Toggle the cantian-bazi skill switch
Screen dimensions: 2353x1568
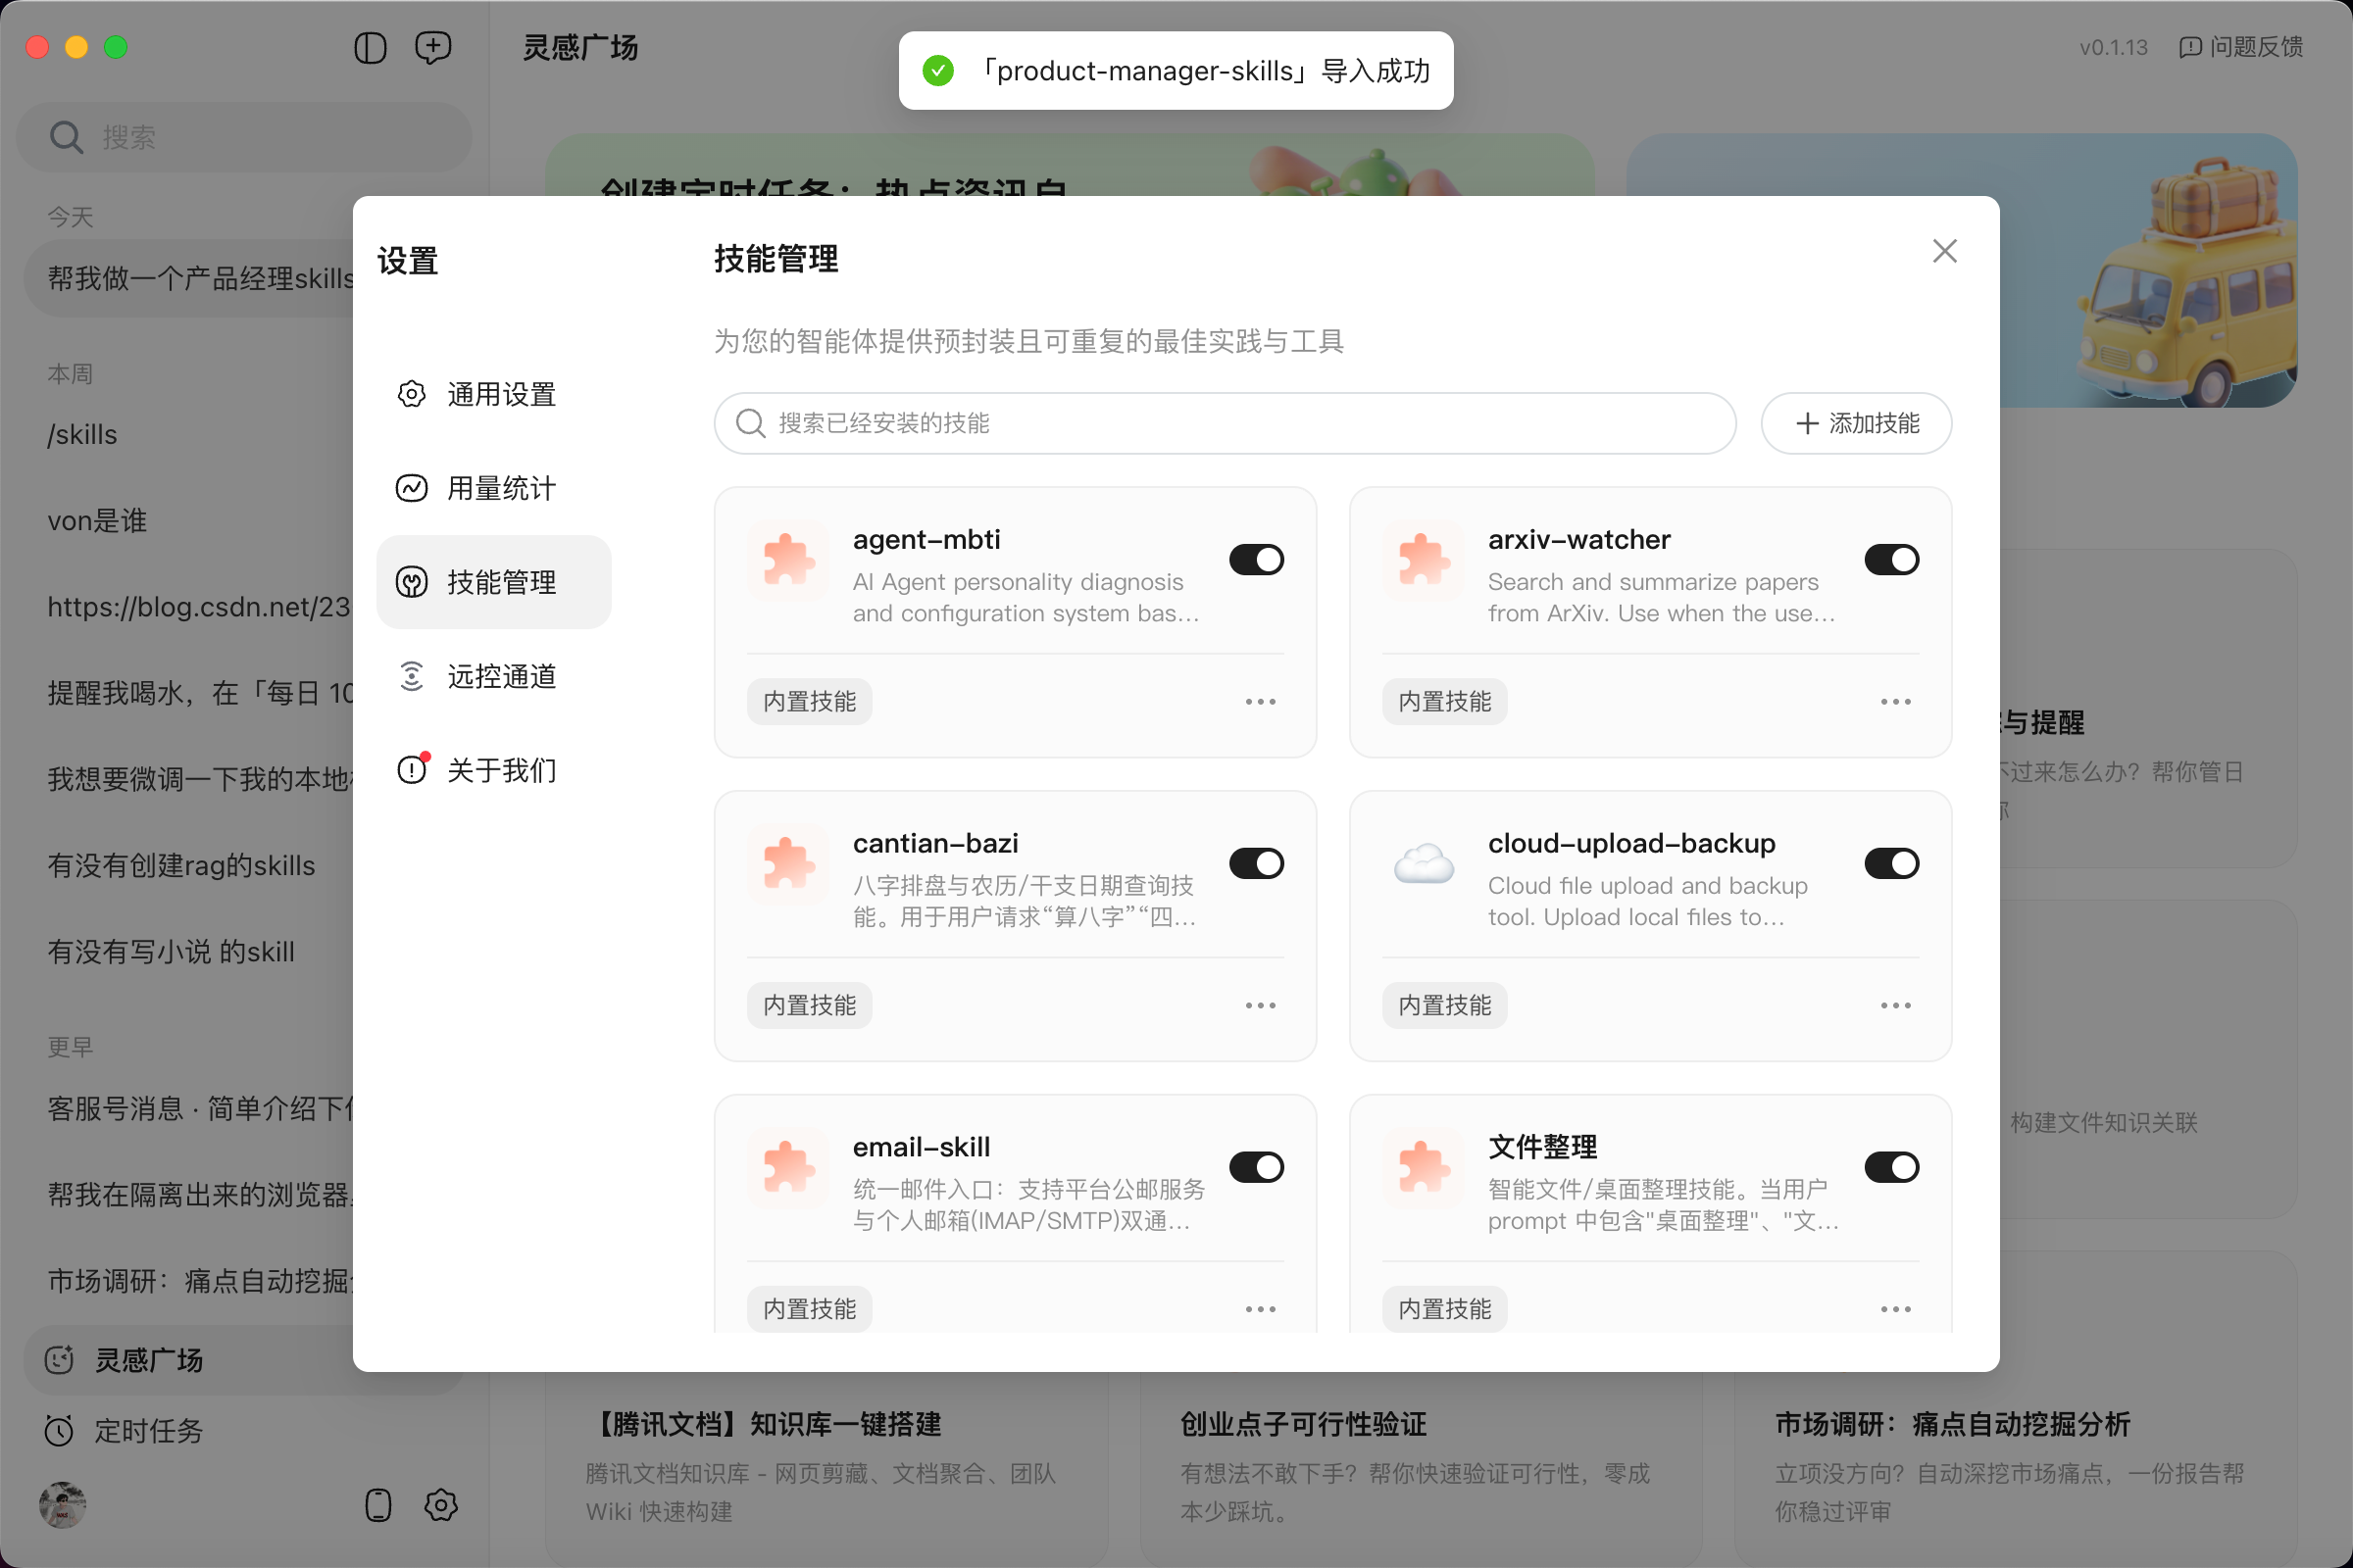click(1257, 863)
